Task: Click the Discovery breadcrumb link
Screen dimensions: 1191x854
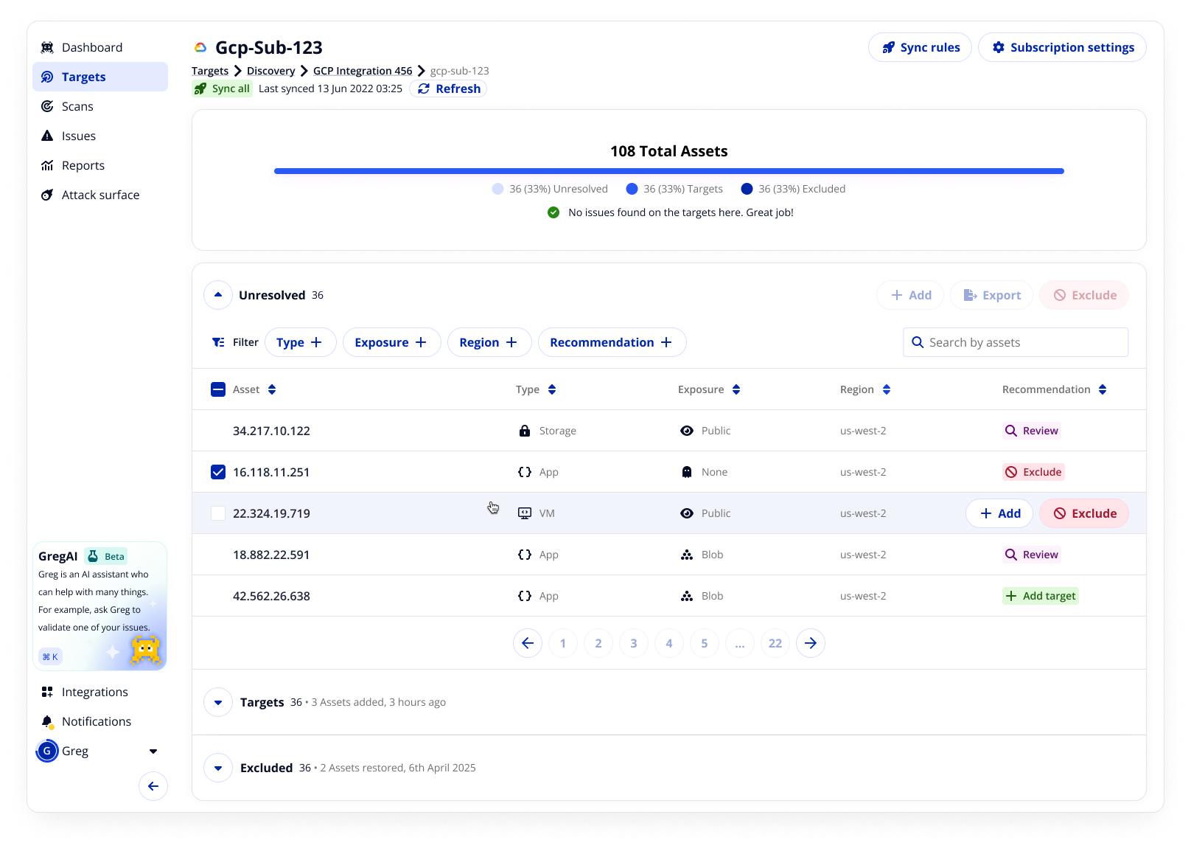Action: pyautogui.click(x=270, y=71)
